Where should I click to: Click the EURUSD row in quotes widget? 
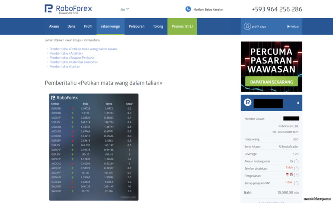coord(94,109)
